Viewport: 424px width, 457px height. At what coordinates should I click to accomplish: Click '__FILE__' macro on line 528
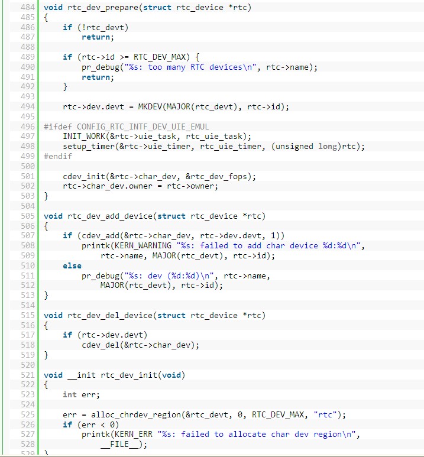point(119,445)
